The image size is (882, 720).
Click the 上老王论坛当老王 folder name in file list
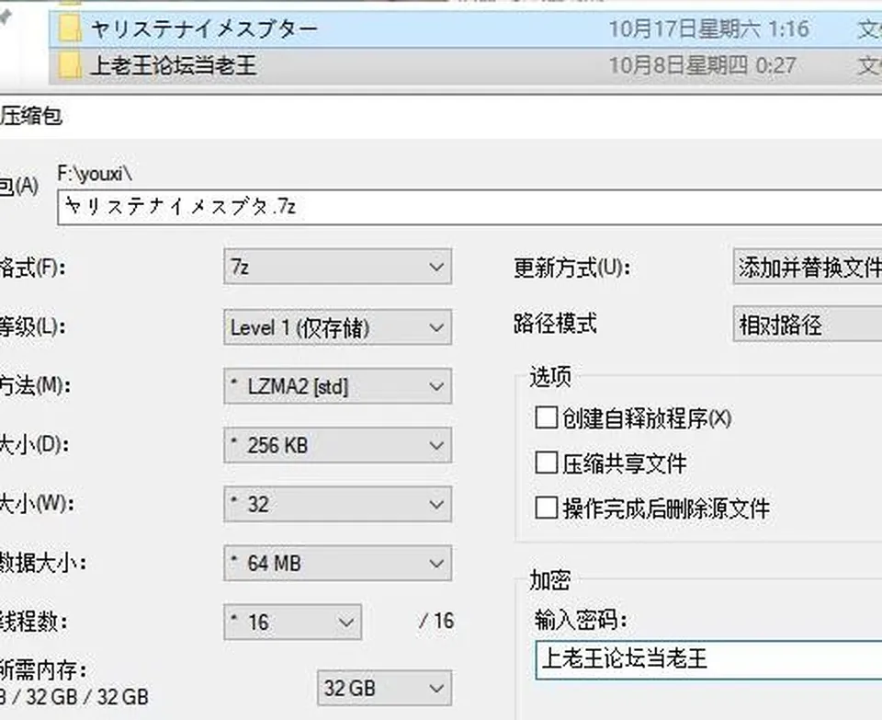tap(174, 65)
